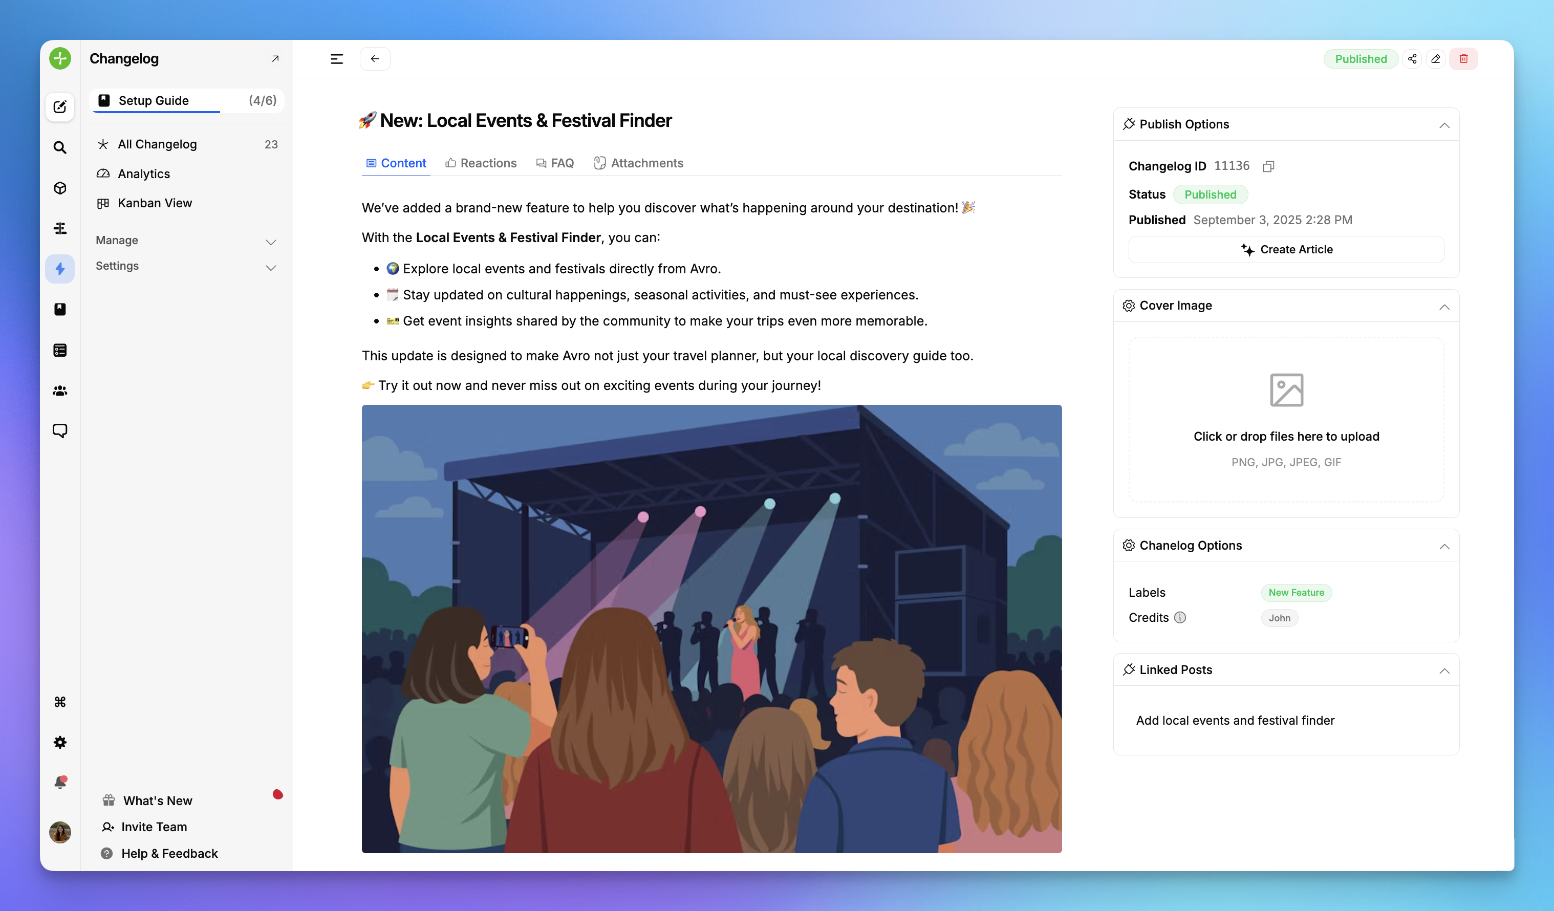Select the New Feature label chip
The image size is (1554, 911).
tap(1296, 592)
